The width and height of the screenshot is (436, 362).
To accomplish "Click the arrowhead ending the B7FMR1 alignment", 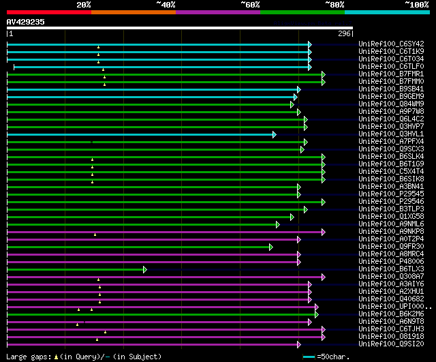I will [323, 74].
